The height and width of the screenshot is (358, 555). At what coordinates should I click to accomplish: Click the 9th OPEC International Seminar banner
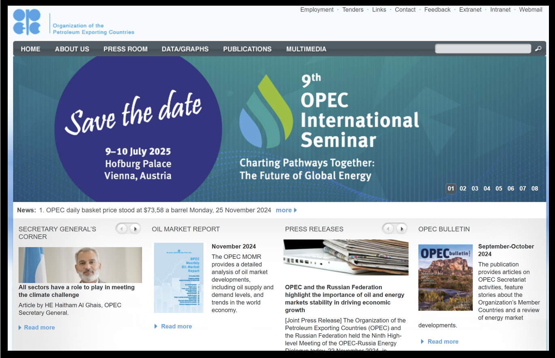pos(279,129)
